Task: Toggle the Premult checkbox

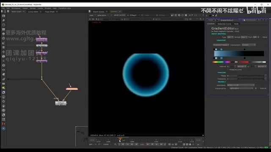Action: click(x=258, y=88)
